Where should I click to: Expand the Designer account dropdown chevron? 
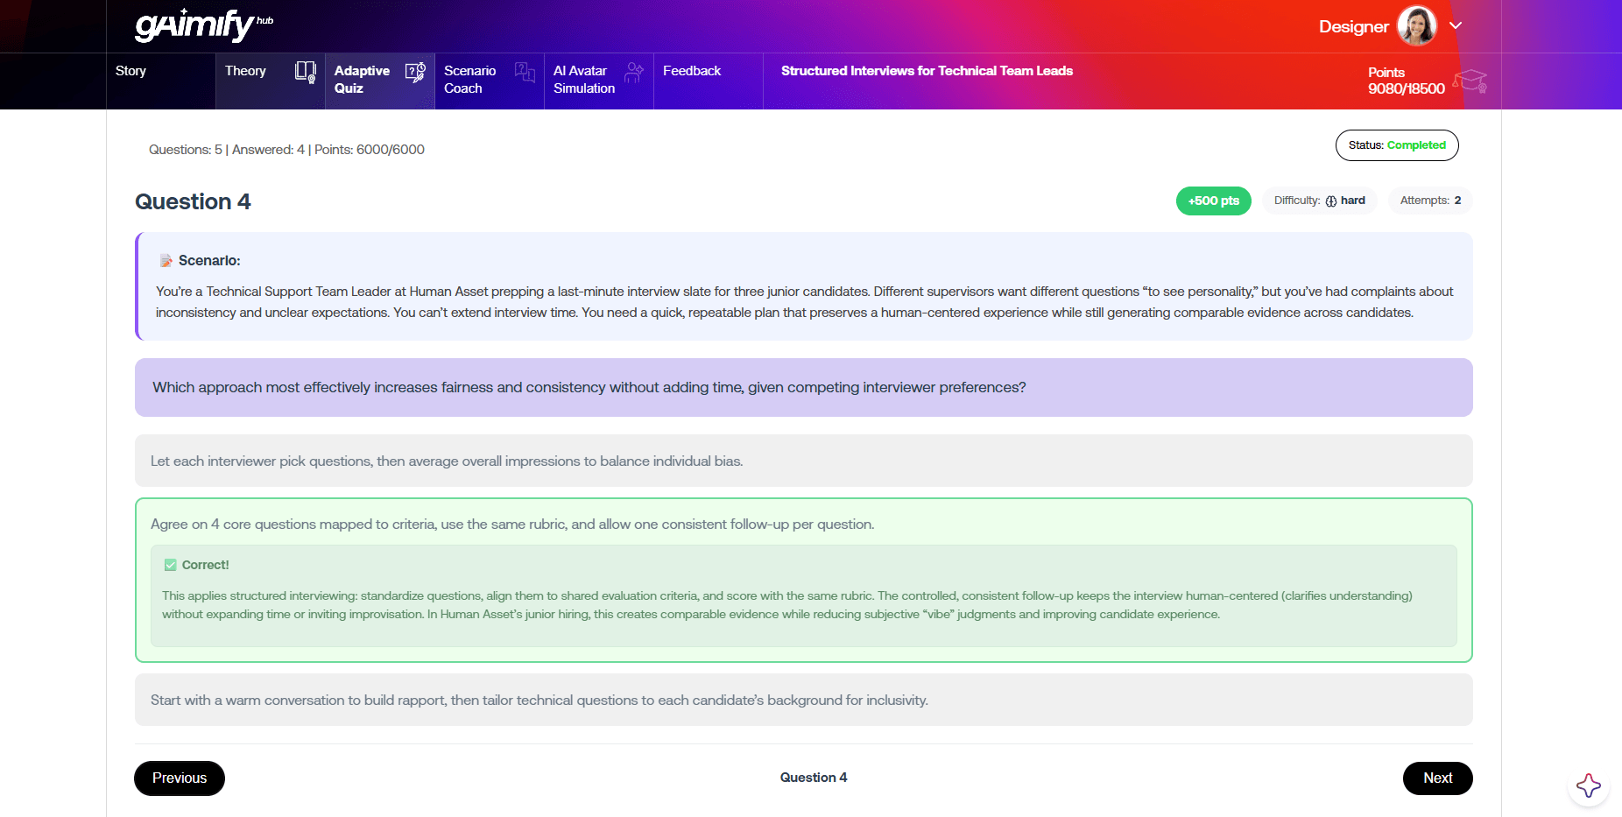pyautogui.click(x=1456, y=25)
